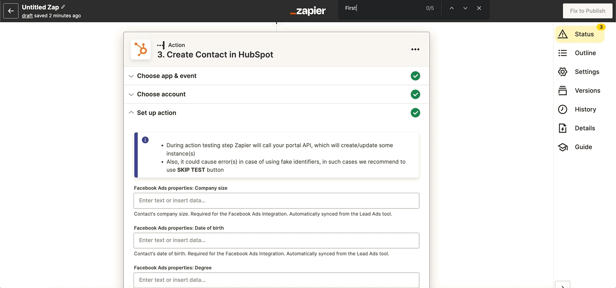This screenshot has width=616, height=288.
Task: Click the Action step type icon
Action: [161, 45]
